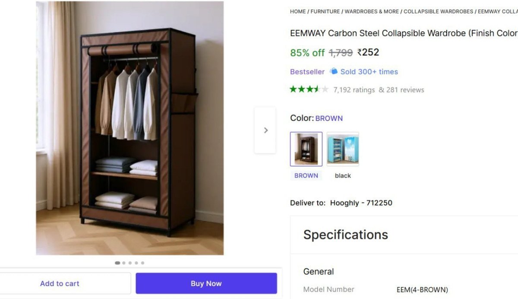Select the black color variant thumbnail

tap(342, 149)
